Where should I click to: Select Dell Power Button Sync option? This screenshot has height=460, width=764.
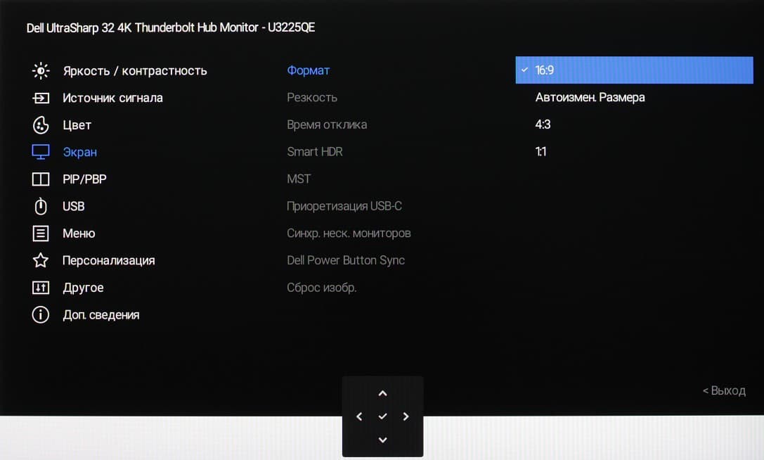click(x=346, y=260)
